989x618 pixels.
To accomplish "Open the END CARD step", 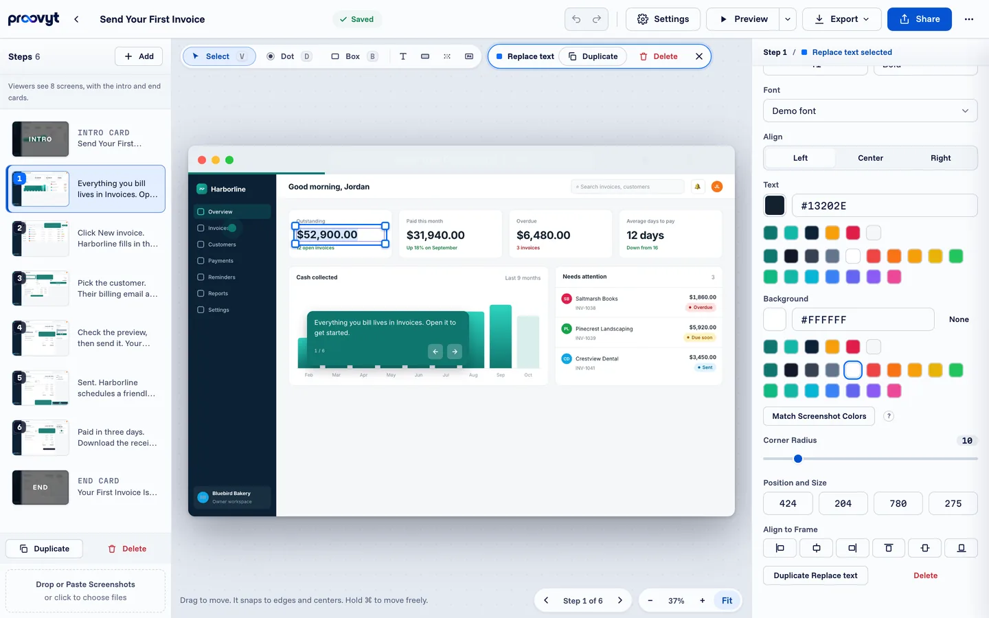I will pos(86,487).
